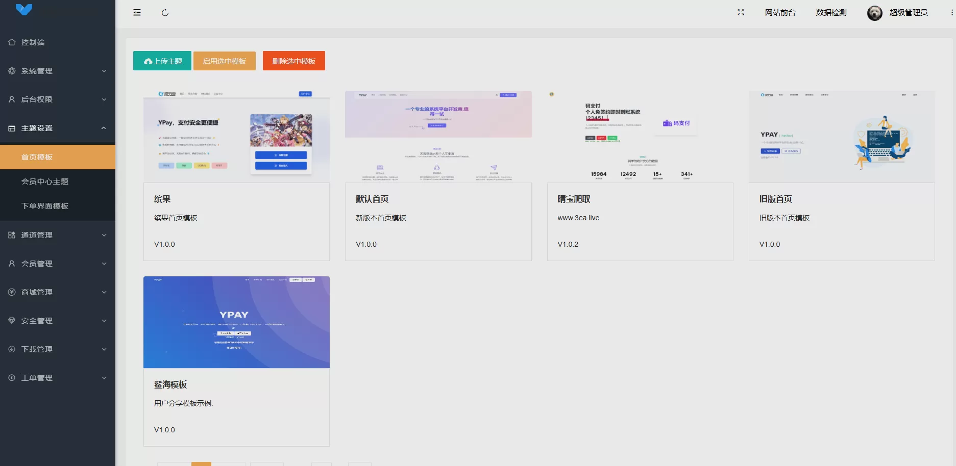Expand the 系统管理 chevron

(104, 71)
